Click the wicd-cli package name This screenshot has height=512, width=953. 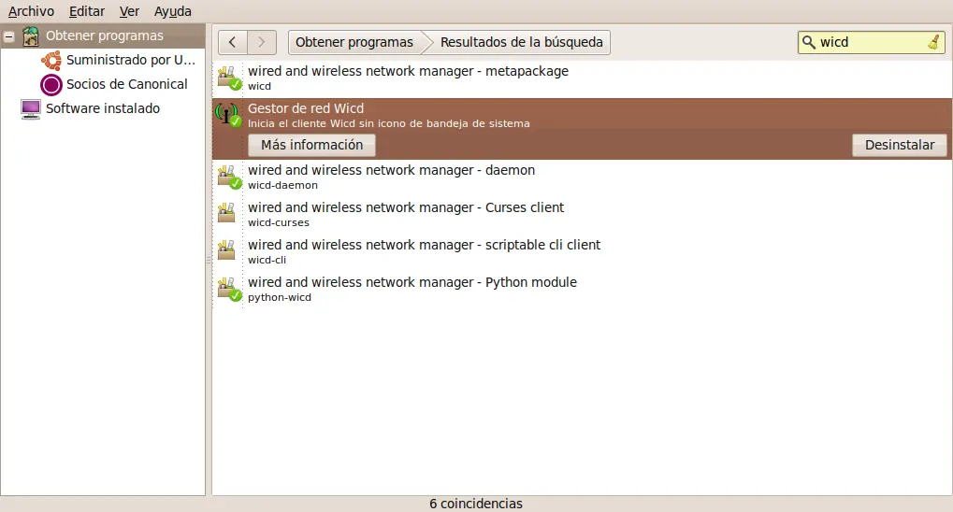[x=267, y=260]
